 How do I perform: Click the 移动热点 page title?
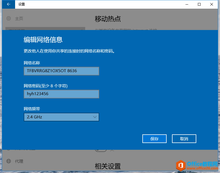pyautogui.click(x=108, y=19)
